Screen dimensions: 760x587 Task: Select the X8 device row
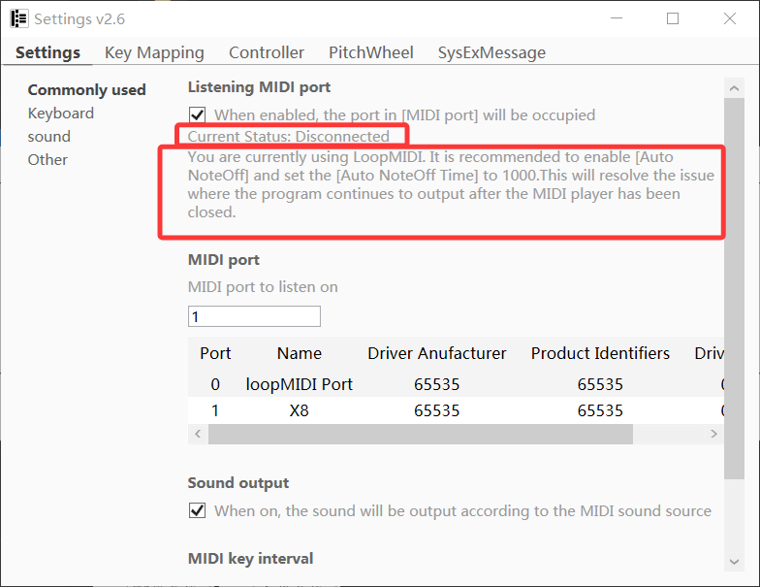pos(299,410)
